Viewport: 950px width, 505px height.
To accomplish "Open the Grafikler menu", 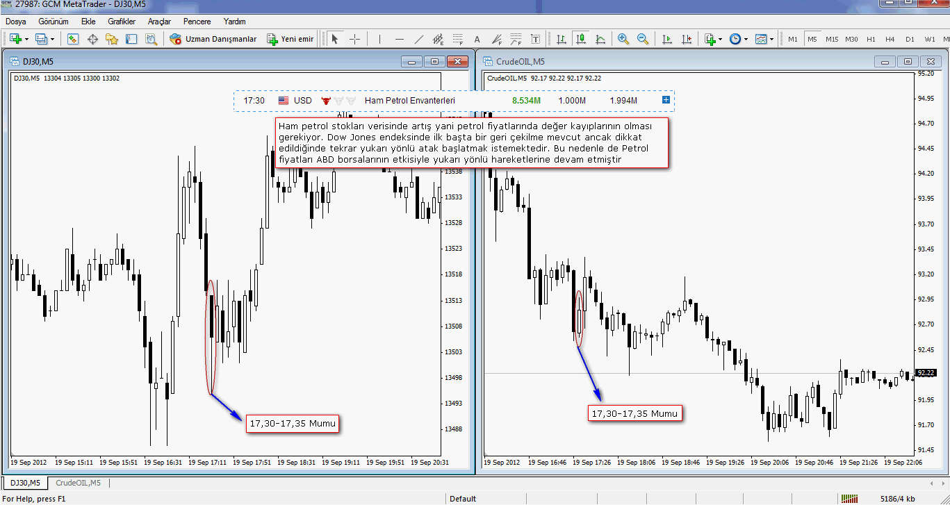I will click(x=122, y=22).
